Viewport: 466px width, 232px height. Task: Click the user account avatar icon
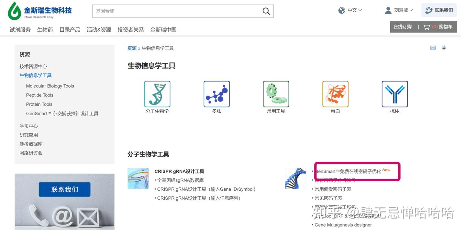(x=388, y=10)
